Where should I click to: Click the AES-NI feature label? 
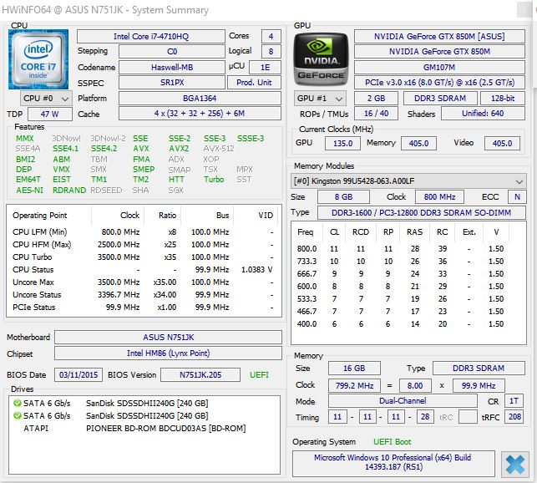[x=29, y=191]
